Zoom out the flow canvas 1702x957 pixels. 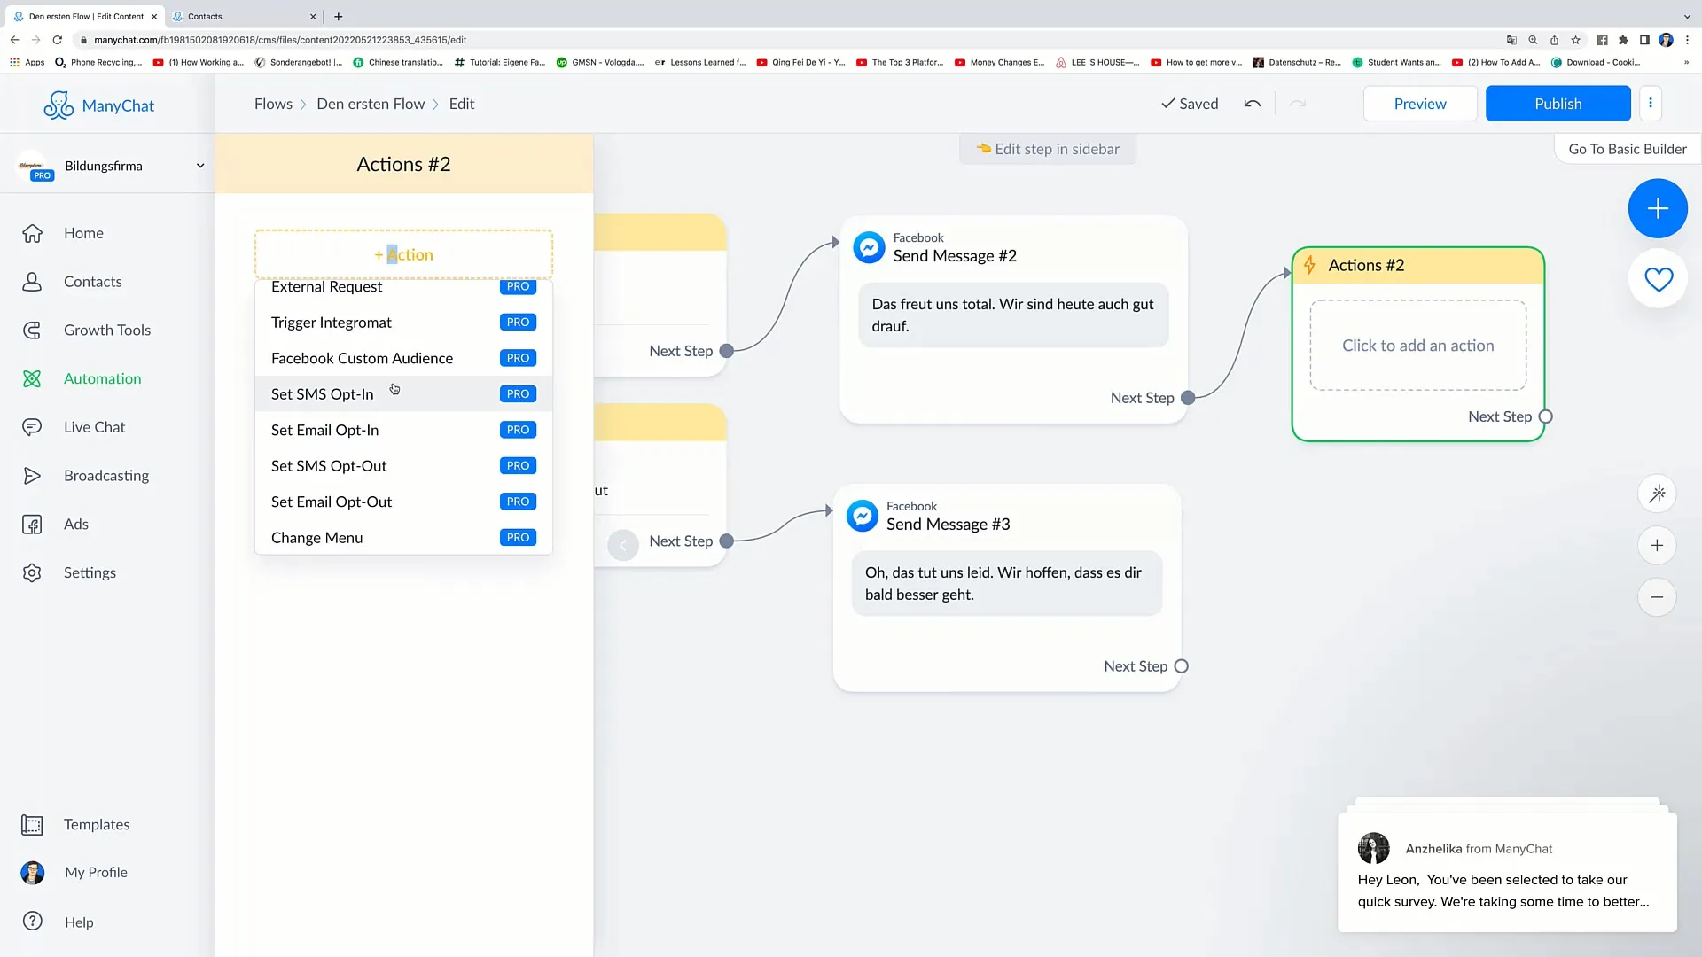coord(1657,597)
